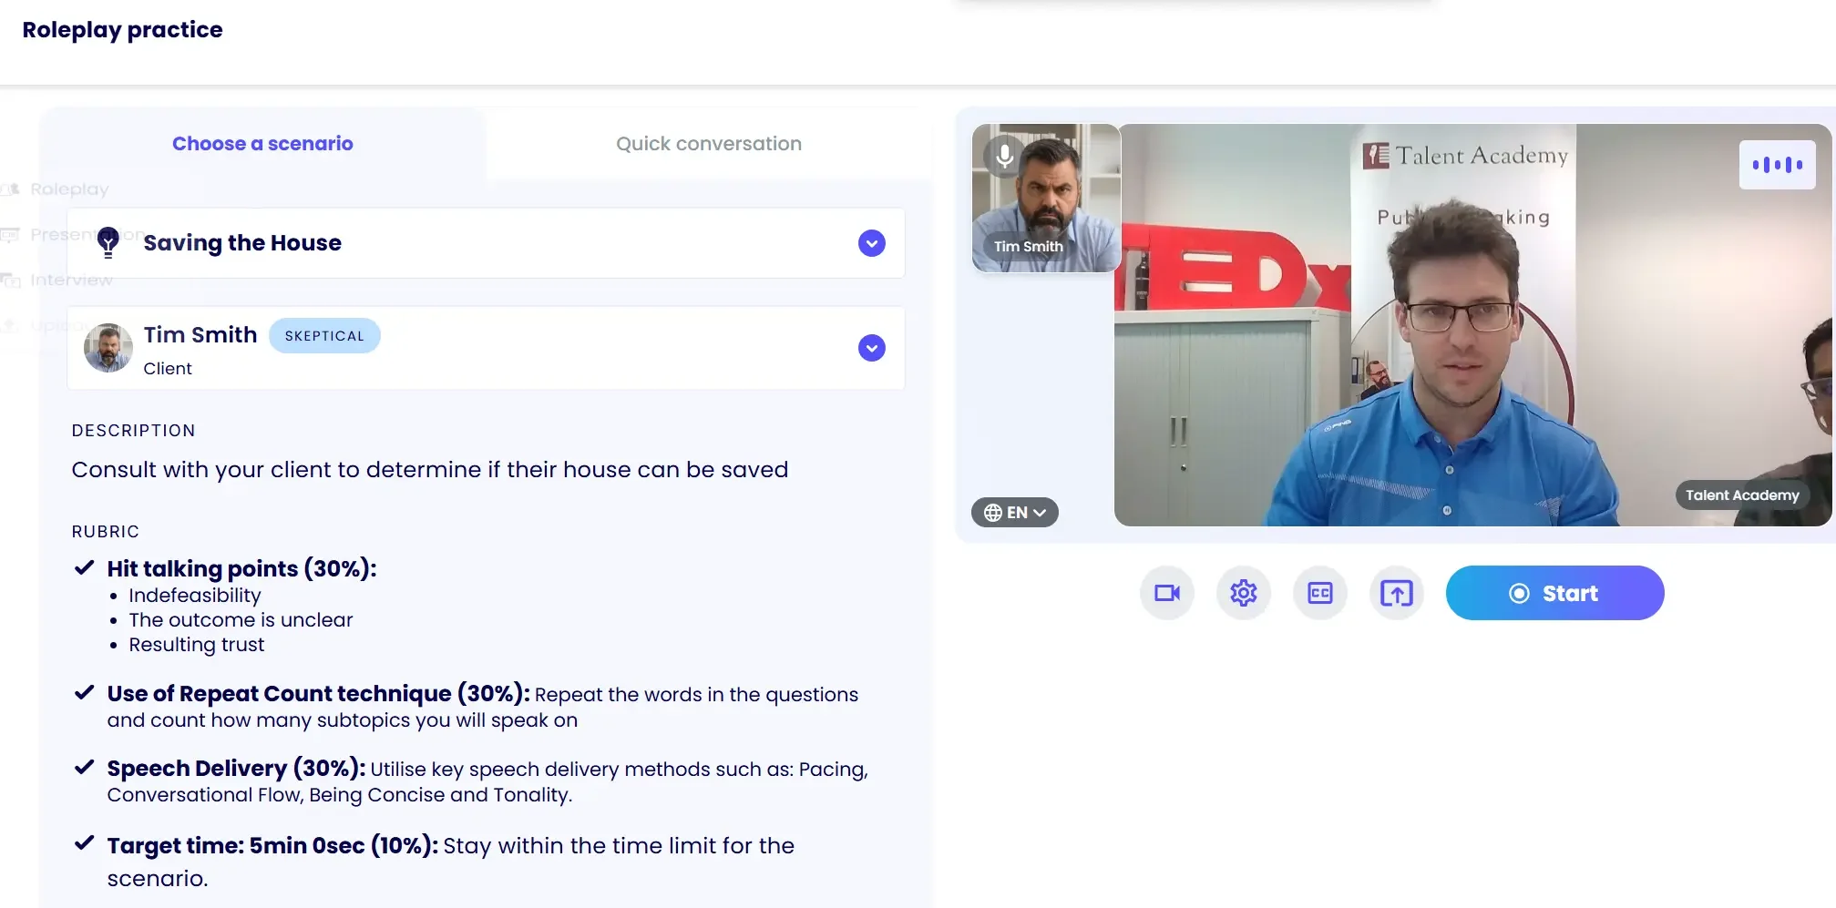The height and width of the screenshot is (908, 1836).
Task: Switch to the Choose a scenario tab
Action: [x=262, y=144]
